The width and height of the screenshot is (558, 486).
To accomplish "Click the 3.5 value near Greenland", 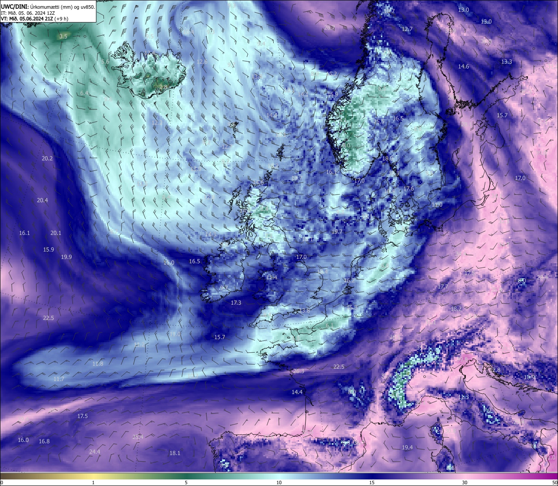I will (63, 37).
